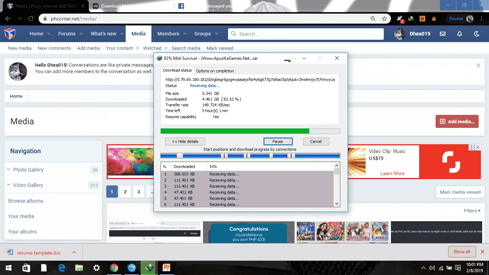489x275 pixels.
Task: Open the Congratulations PHP 423 thumbnail
Action: tap(249, 232)
